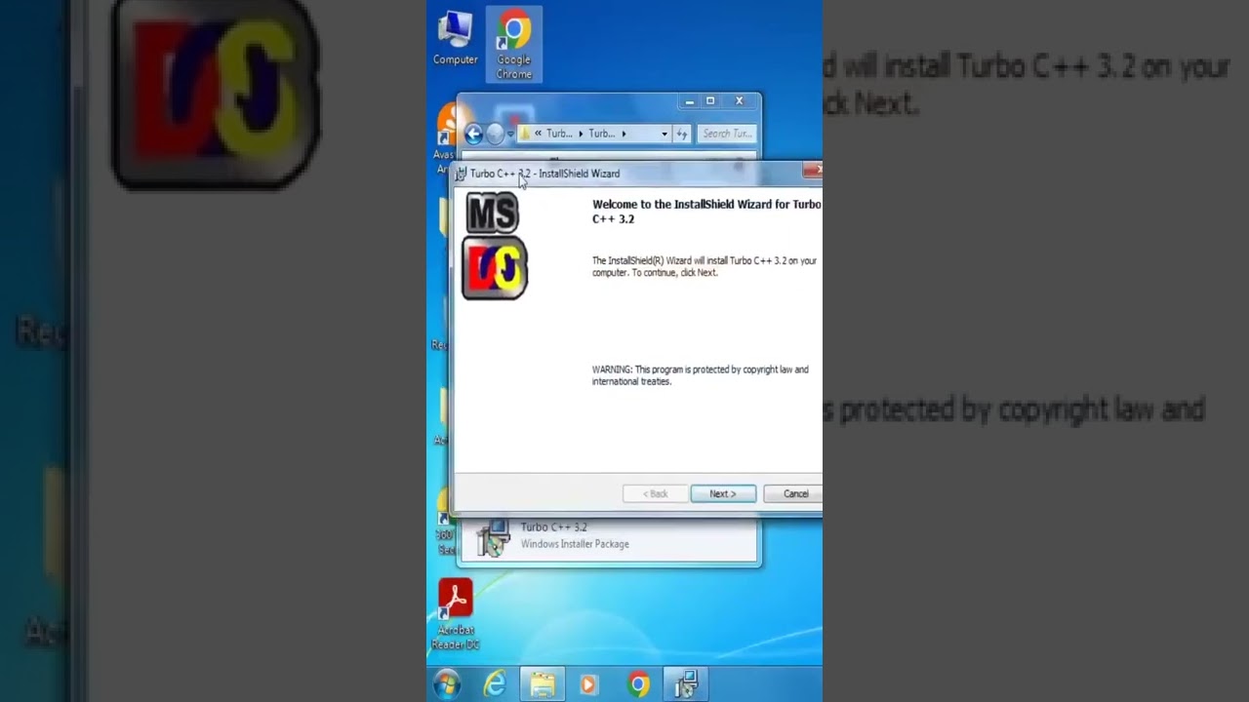Click the disabled Back button
This screenshot has height=702, width=1249.
[x=655, y=494]
